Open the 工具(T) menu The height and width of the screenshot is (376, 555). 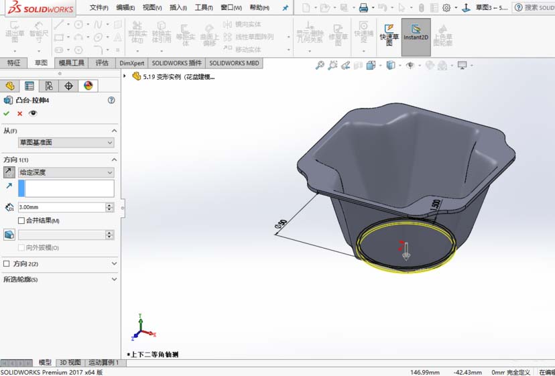point(204,7)
